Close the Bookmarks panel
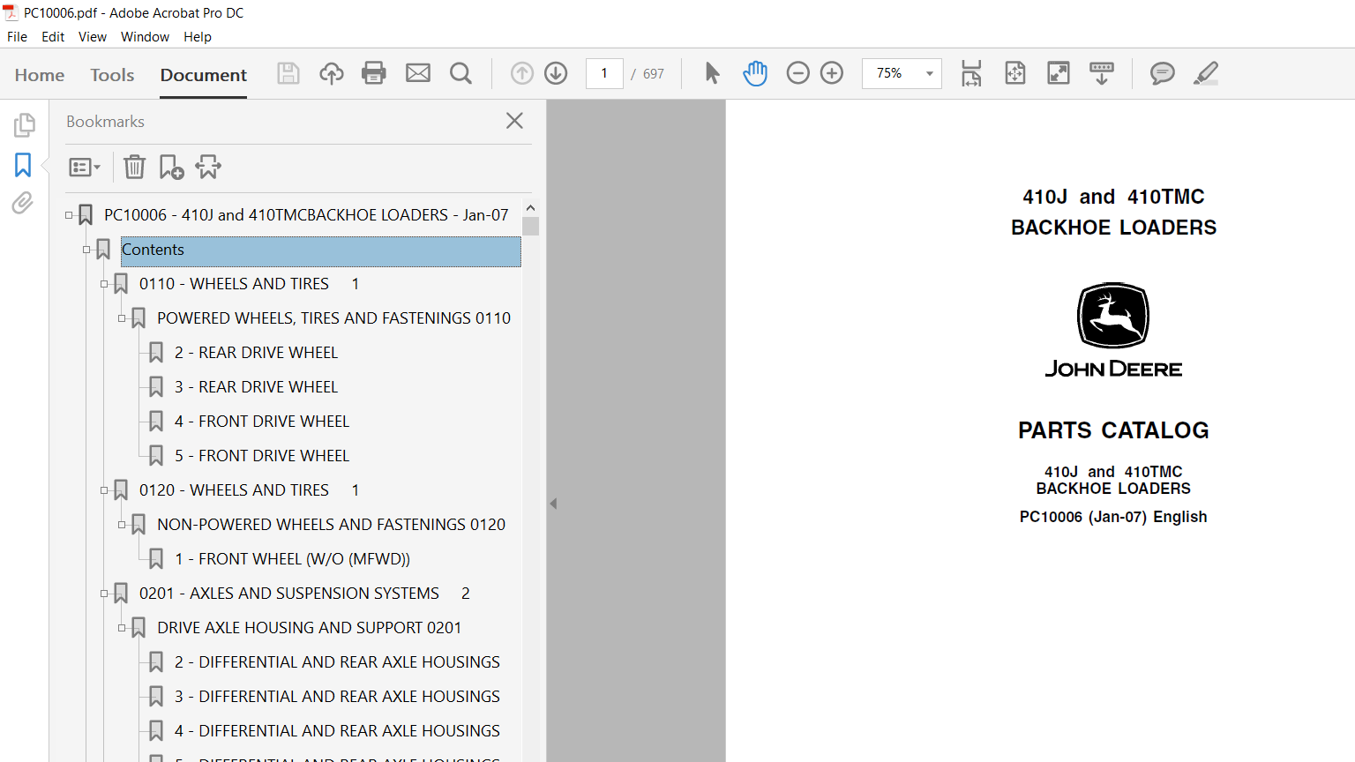 (x=515, y=121)
